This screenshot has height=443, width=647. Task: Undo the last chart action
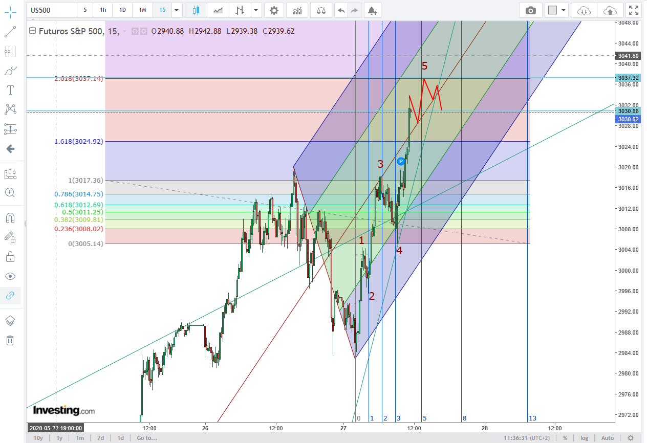coord(341,10)
